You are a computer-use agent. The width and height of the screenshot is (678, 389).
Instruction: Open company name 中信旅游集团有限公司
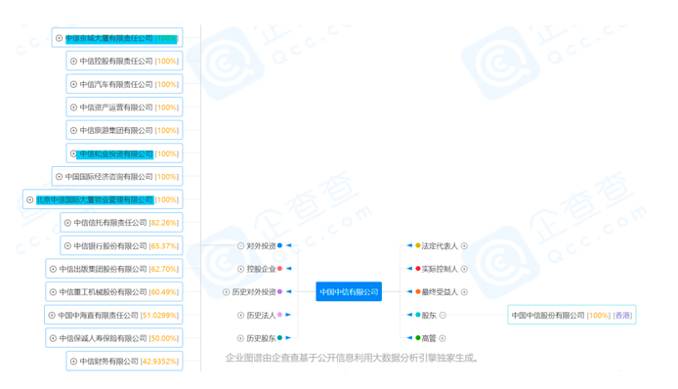[x=116, y=130]
